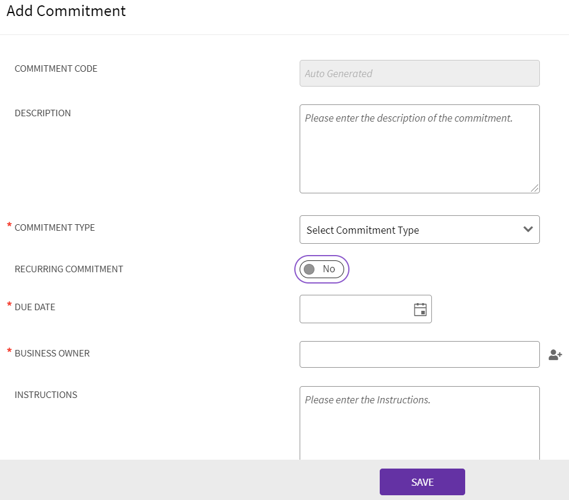Click the DUE DATE label
This screenshot has height=500, width=569.
(35, 307)
